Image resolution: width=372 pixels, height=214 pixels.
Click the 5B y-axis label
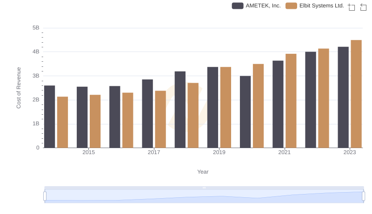(36, 28)
